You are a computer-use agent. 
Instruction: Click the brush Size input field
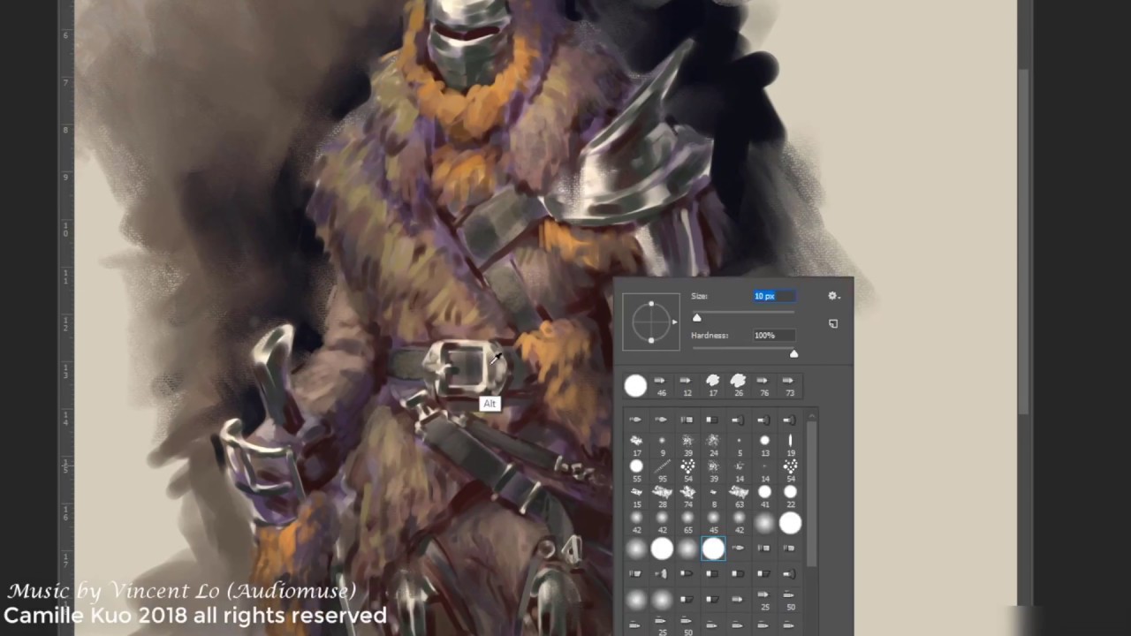click(774, 296)
